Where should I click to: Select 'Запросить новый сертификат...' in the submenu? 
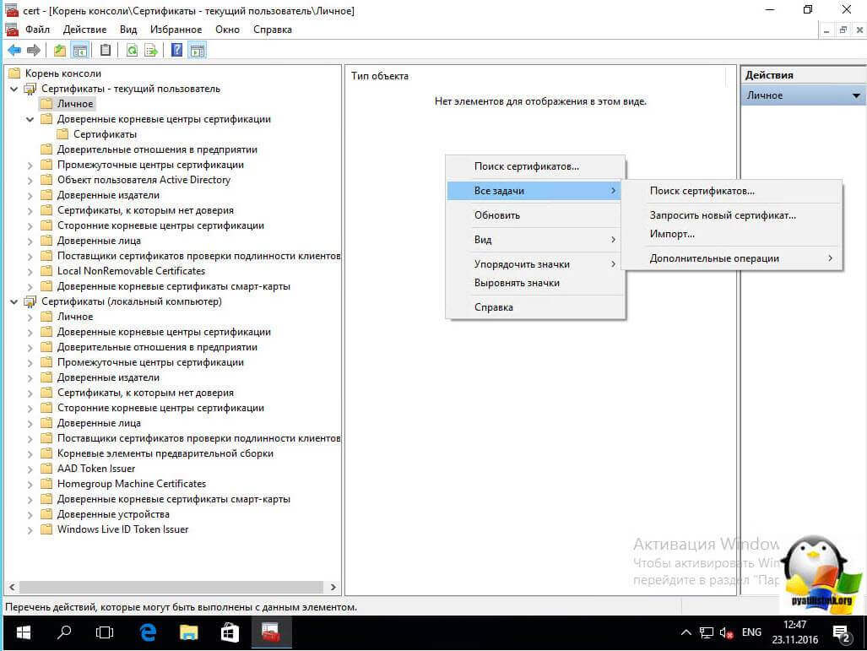point(723,215)
